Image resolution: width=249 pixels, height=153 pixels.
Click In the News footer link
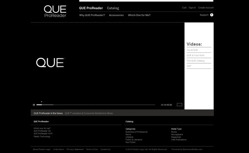coord(58,149)
